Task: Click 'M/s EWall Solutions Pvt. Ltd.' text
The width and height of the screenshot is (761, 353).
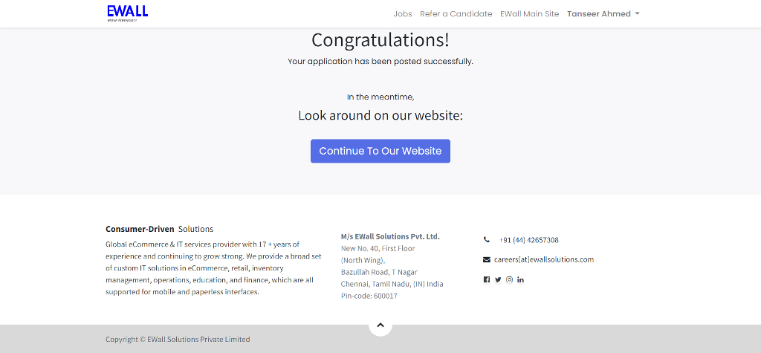Action: pos(390,236)
